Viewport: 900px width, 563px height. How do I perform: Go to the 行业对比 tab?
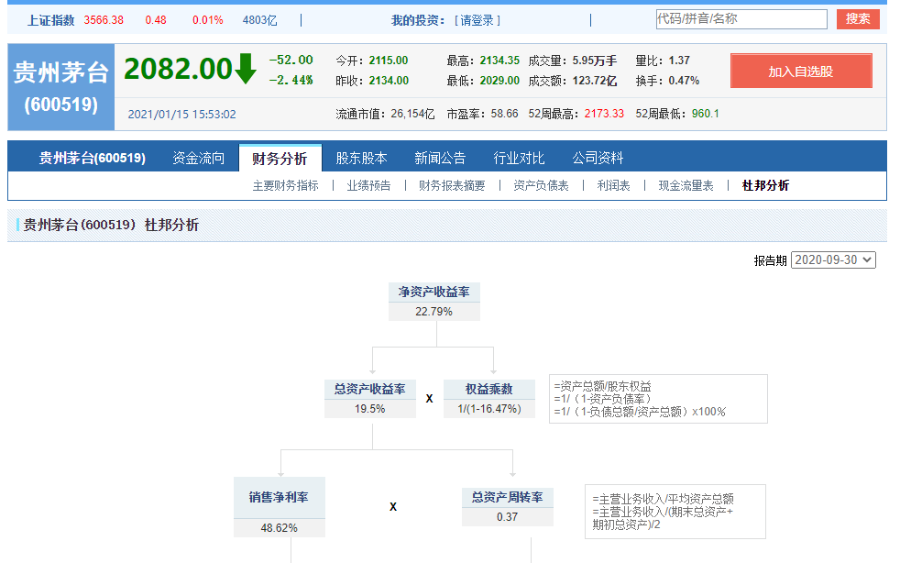click(x=519, y=158)
